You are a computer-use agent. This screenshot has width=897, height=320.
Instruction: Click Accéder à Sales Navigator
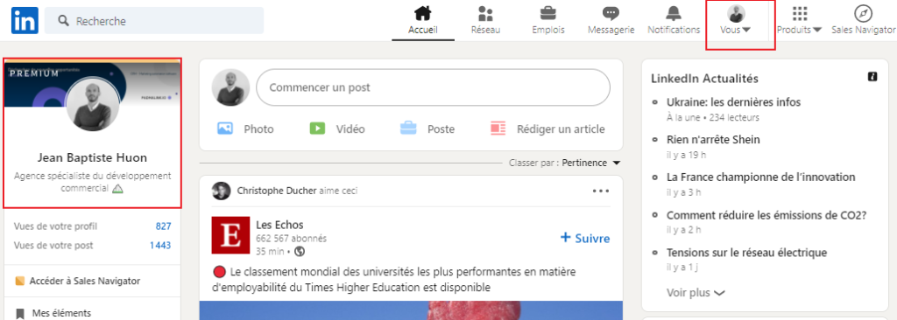[77, 281]
